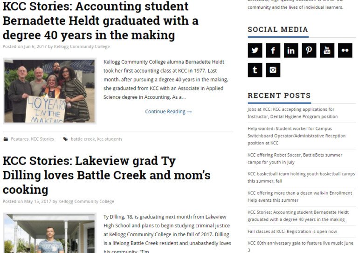358x253 pixels.
Task: Open the Tumblr social media icon
Action: (x=255, y=70)
